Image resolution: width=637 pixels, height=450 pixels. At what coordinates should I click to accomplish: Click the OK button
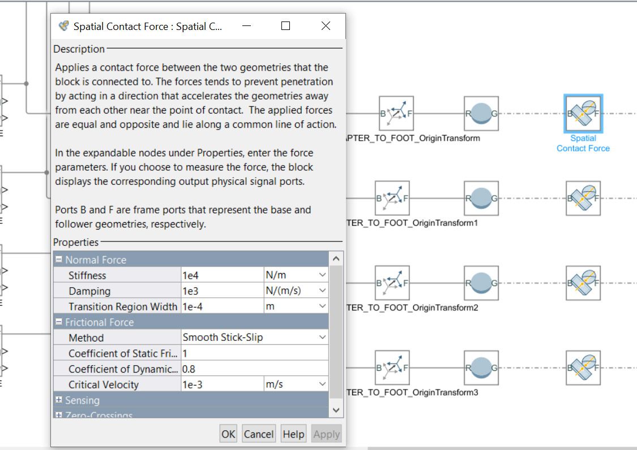point(228,434)
